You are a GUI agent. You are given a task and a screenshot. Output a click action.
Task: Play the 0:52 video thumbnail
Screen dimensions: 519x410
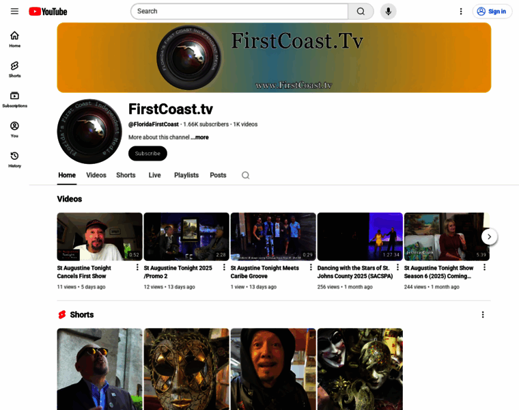[x=100, y=236]
